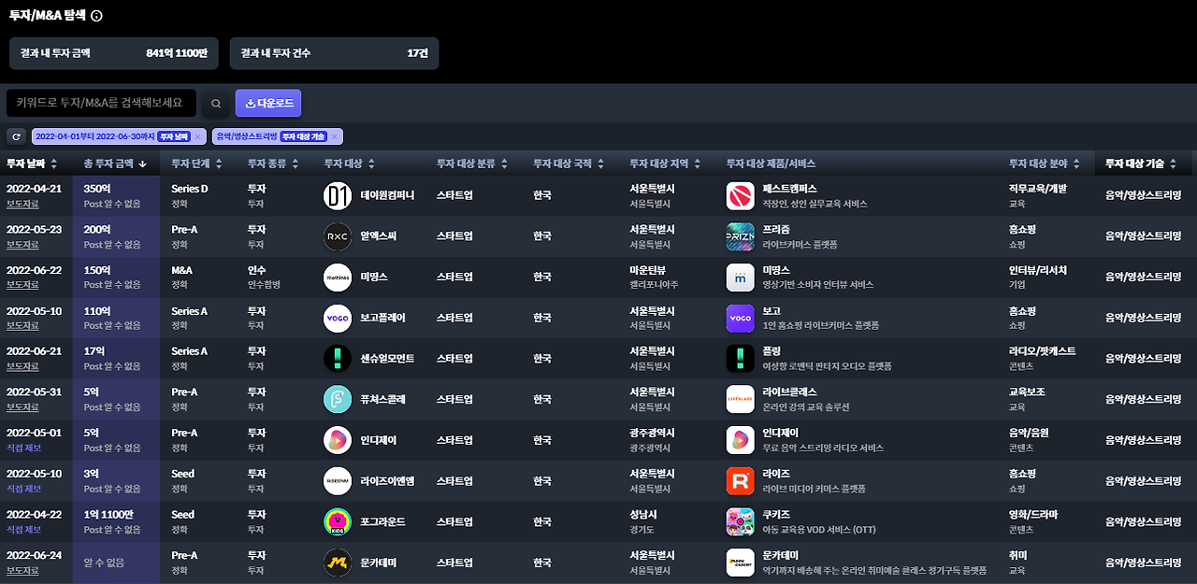Image resolution: width=1197 pixels, height=584 pixels.
Task: Select 보고플레이 company name
Action: pos(382,318)
